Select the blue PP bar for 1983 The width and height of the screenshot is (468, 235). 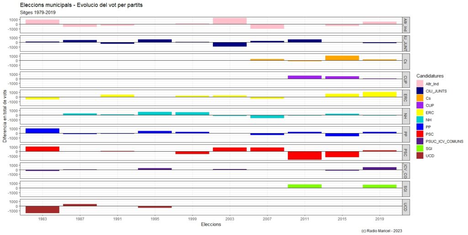pyautogui.click(x=43, y=131)
